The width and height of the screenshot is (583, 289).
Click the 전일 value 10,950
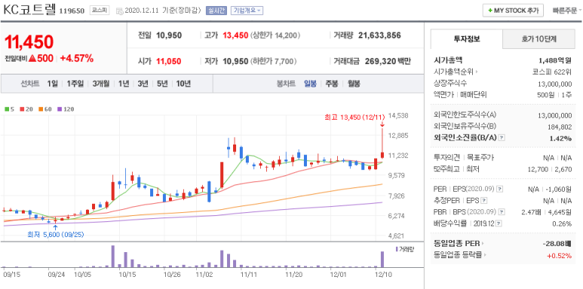pyautogui.click(x=169, y=35)
